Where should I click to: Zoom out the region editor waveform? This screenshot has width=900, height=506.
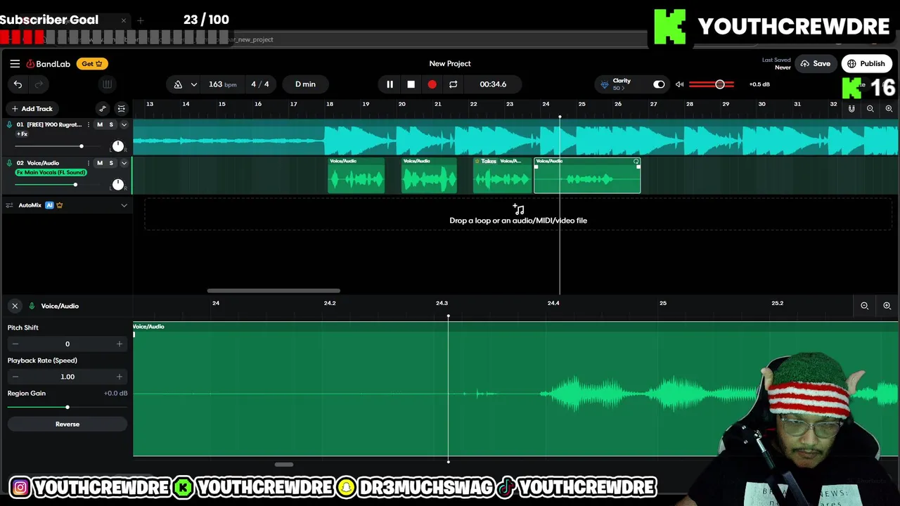[865, 306]
